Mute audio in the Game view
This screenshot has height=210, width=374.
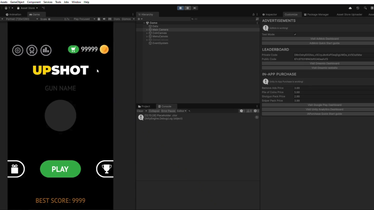[x=104, y=19]
